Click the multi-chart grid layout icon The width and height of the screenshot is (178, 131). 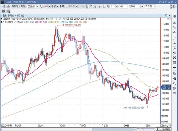point(4,11)
